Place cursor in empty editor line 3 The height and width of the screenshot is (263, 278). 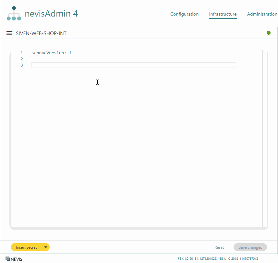pos(130,65)
